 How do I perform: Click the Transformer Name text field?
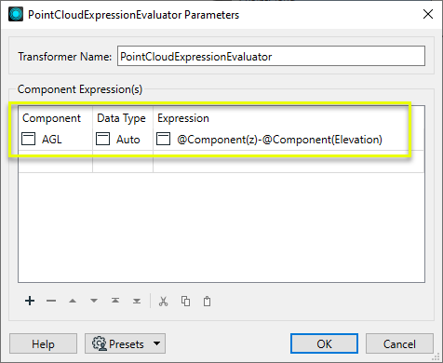pos(271,56)
